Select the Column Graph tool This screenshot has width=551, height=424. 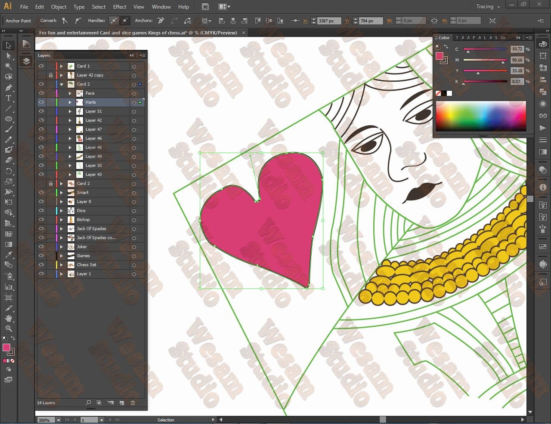tap(9, 286)
